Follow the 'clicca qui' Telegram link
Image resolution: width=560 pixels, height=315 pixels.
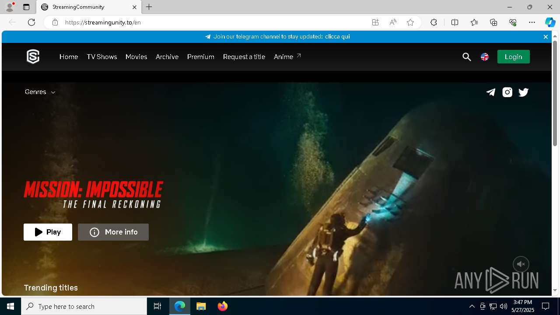coord(337,37)
